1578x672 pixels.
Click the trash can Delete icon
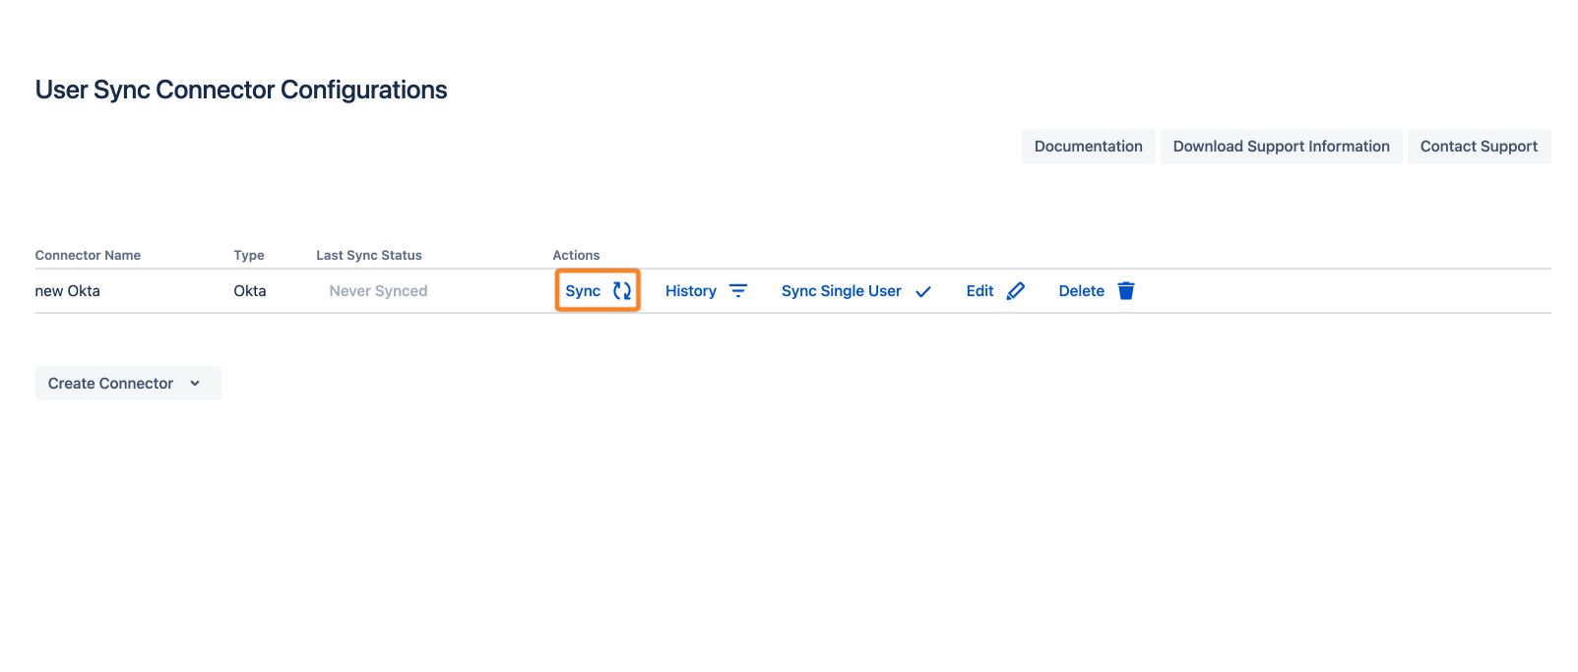[x=1126, y=291]
